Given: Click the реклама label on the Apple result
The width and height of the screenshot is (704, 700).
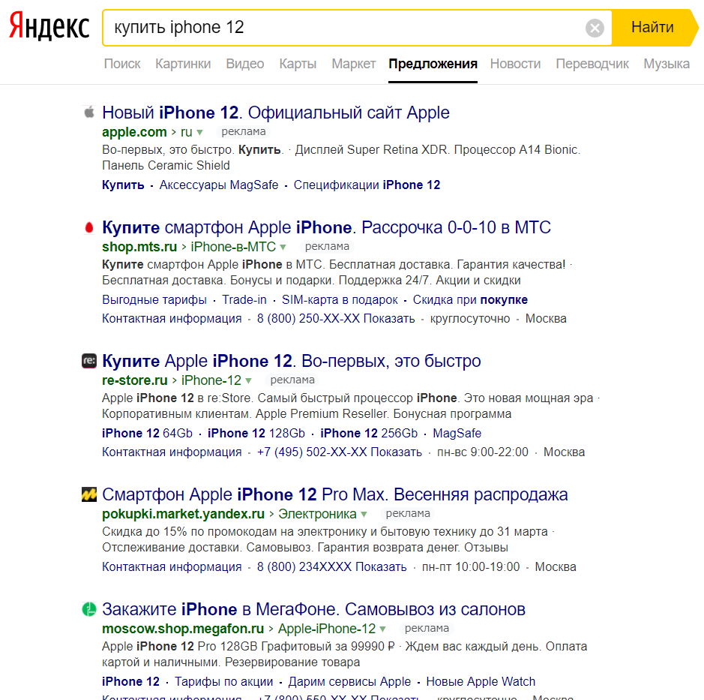Looking at the screenshot, I should click(x=244, y=131).
